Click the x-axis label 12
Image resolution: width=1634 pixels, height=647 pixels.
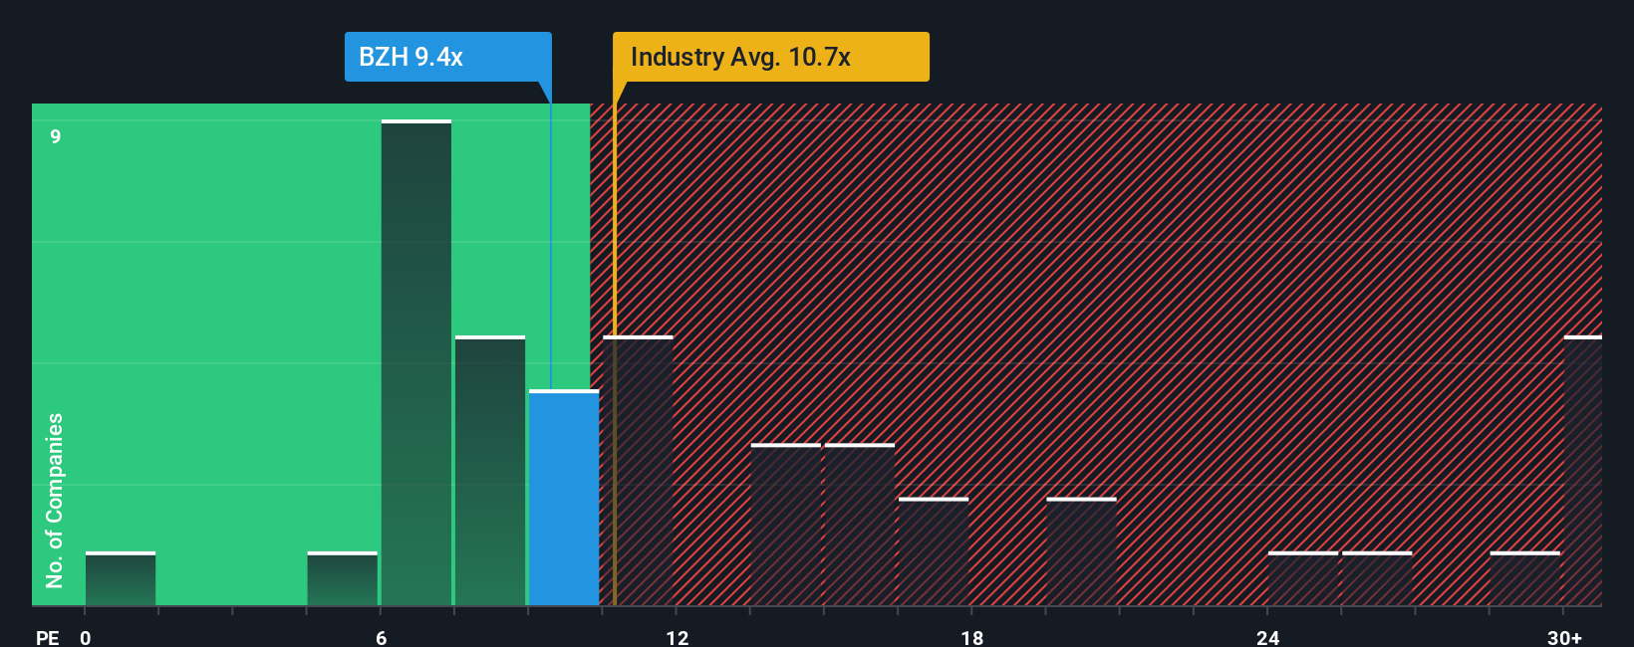tap(678, 637)
